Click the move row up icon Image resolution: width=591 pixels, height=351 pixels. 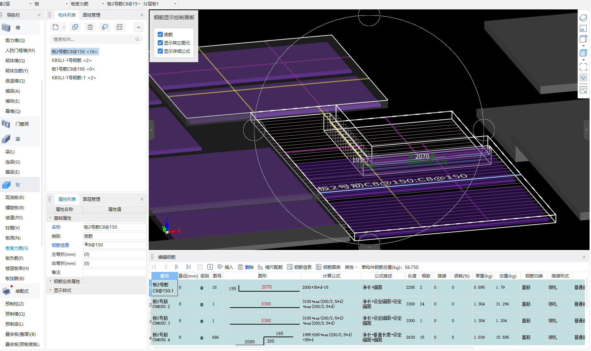[200, 267]
